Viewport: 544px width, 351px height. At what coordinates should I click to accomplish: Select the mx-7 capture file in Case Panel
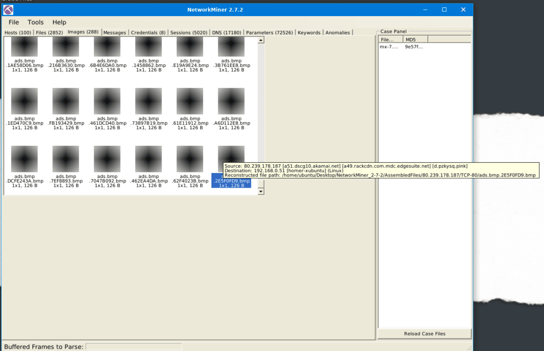pos(388,47)
